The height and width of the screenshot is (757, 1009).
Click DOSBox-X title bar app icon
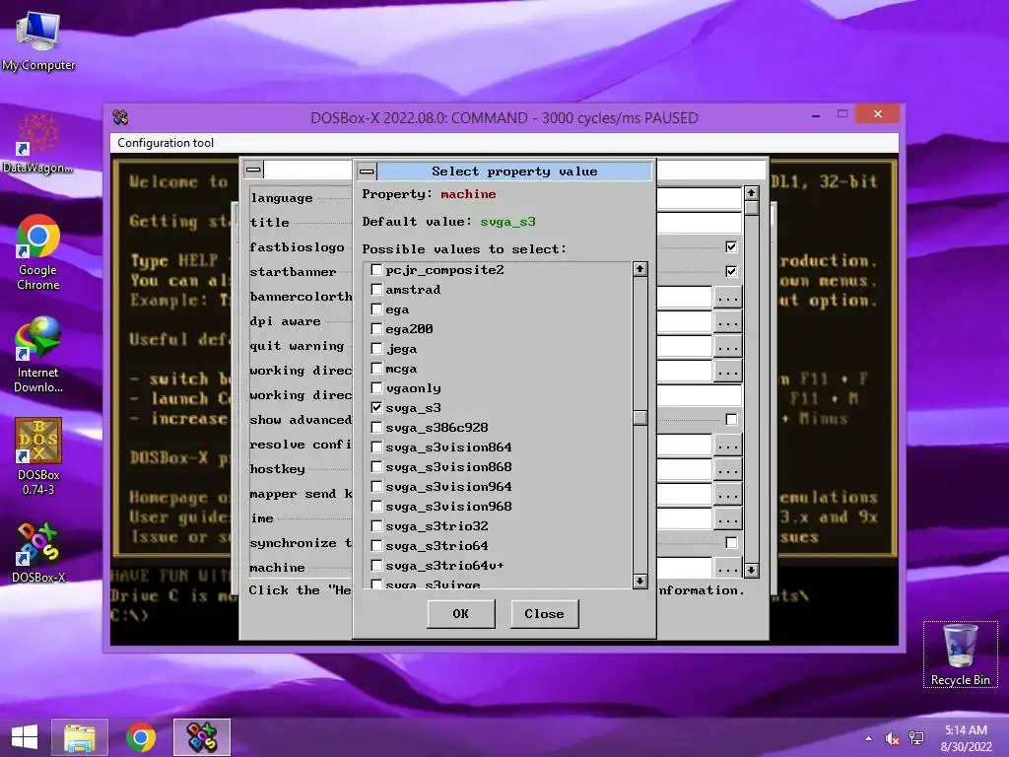(120, 117)
